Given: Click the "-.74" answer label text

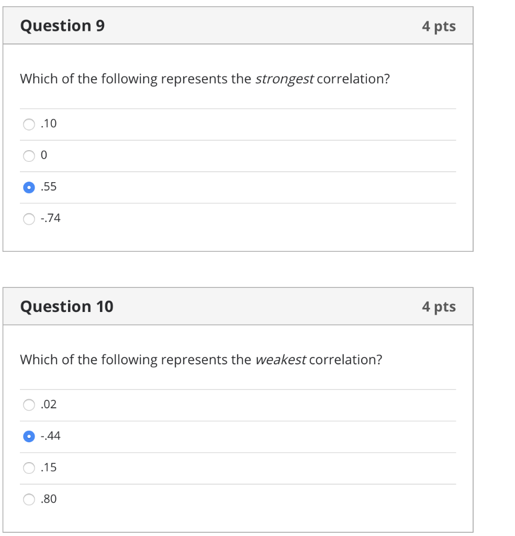Looking at the screenshot, I should 50,218.
